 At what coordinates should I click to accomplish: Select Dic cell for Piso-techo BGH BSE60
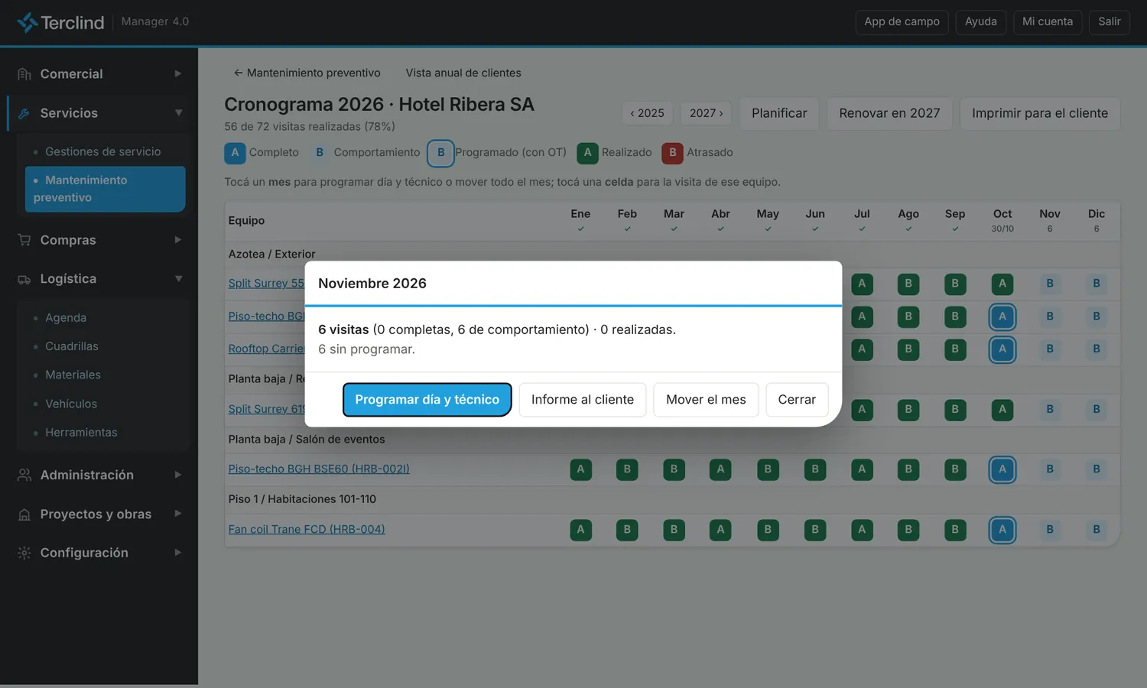click(1097, 469)
